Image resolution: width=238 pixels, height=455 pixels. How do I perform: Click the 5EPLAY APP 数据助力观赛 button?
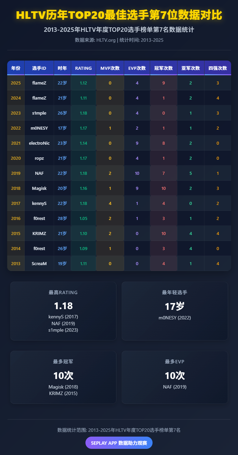point(119,443)
